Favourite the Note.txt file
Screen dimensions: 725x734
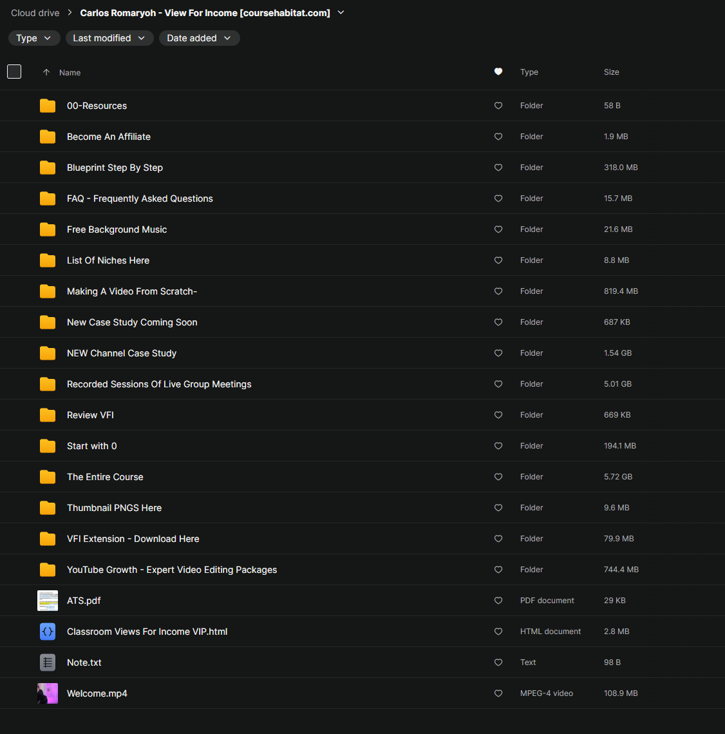[x=498, y=662]
